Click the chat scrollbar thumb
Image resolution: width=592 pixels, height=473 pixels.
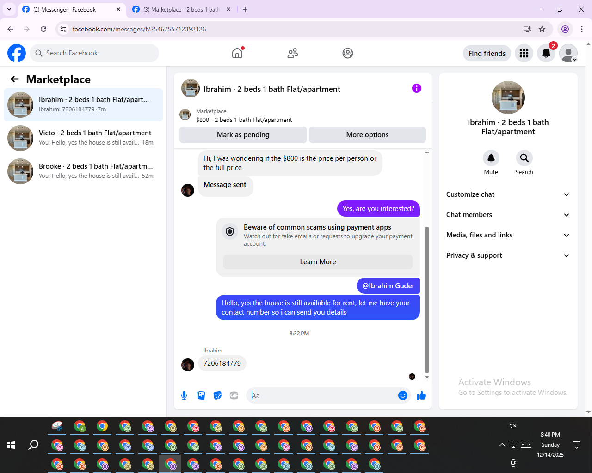[x=427, y=299]
